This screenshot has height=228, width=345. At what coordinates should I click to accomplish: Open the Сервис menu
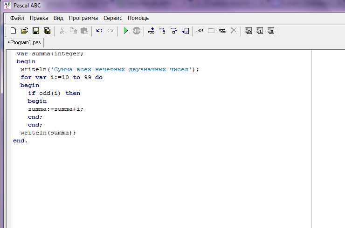(113, 18)
